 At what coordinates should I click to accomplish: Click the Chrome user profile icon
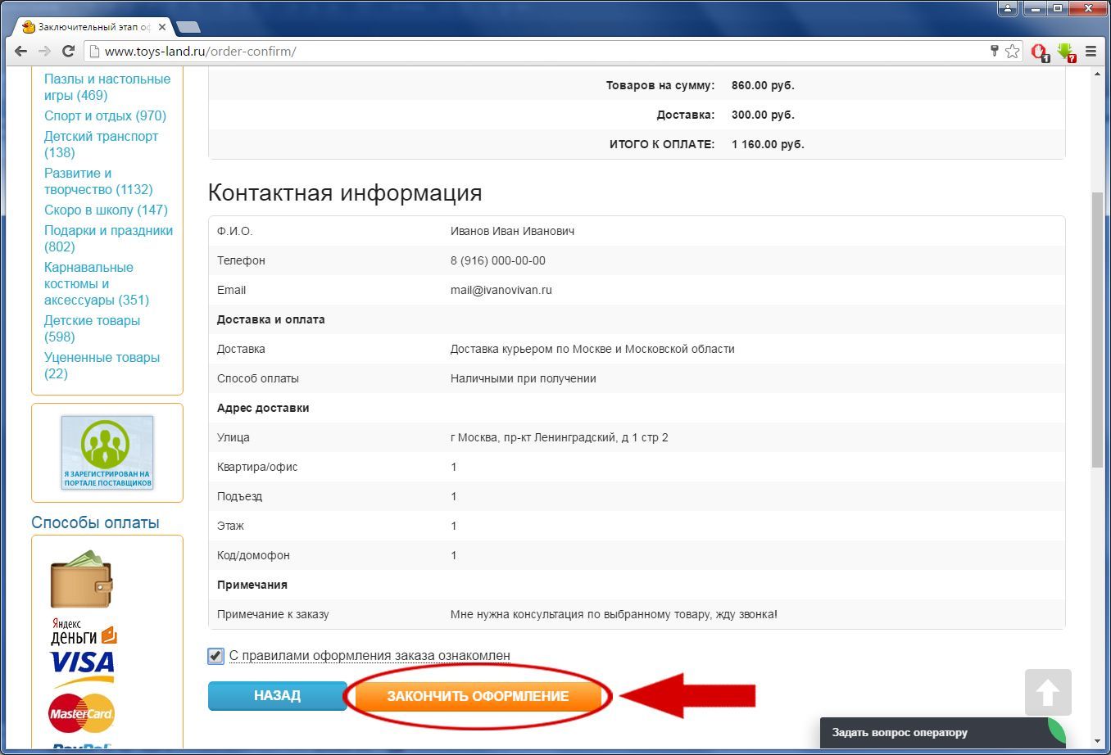(1007, 8)
